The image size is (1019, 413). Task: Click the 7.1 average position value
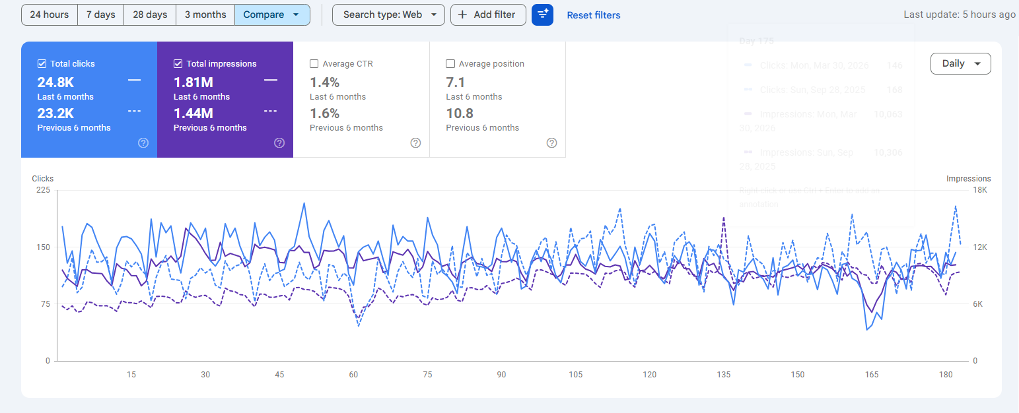[456, 82]
